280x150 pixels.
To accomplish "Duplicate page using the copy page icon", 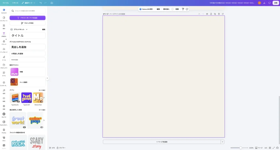I will (x=215, y=14).
